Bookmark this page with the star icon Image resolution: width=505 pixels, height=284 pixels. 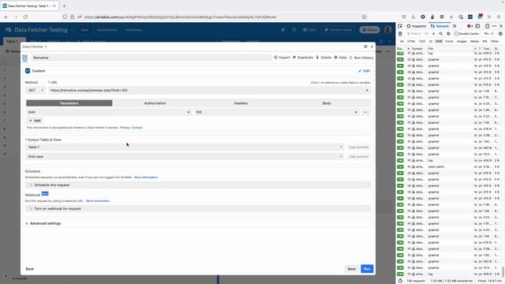pos(365,17)
